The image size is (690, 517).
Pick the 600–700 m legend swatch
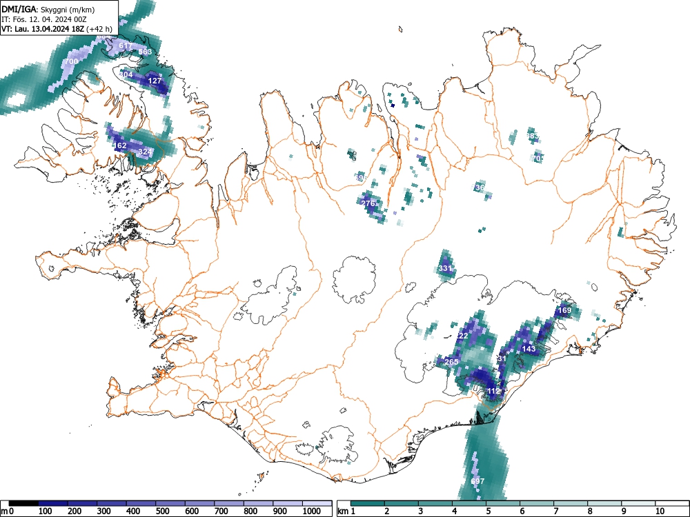point(200,503)
